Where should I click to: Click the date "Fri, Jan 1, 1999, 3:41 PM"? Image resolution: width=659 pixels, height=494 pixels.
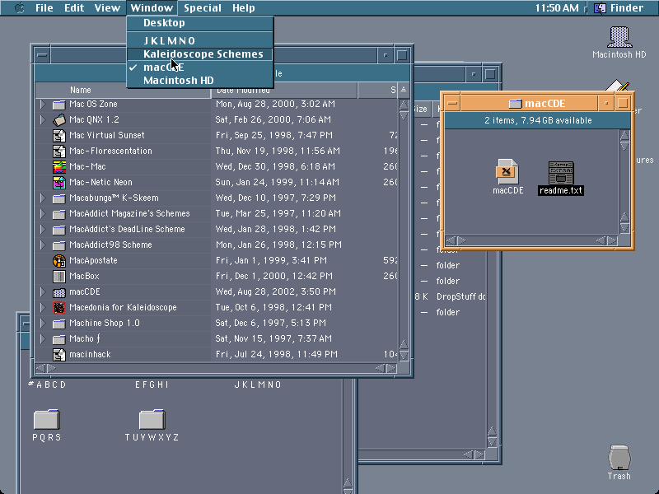pos(271,260)
